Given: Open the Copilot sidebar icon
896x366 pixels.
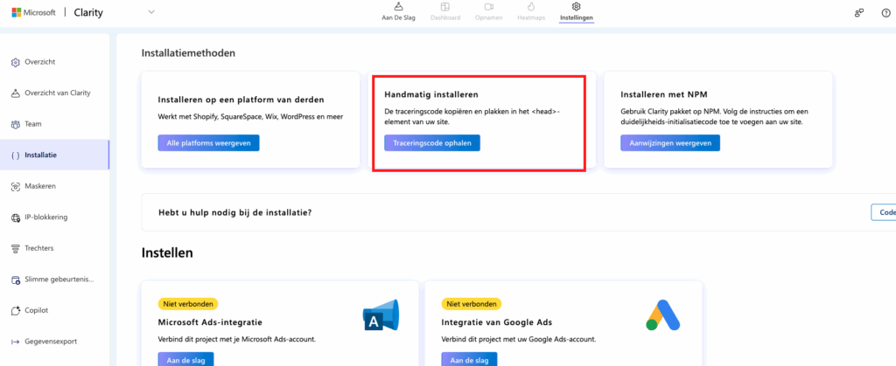Looking at the screenshot, I should (x=16, y=310).
